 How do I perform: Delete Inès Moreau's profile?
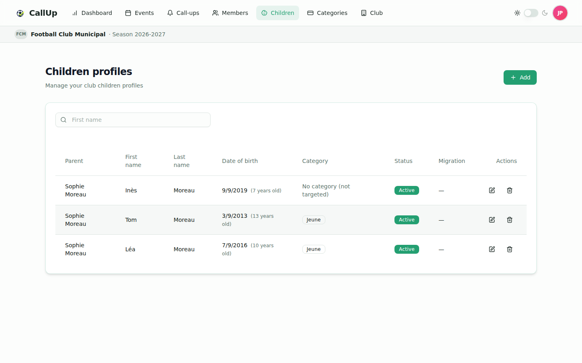510,190
